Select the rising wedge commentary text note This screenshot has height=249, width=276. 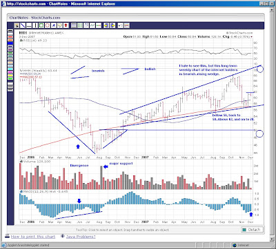208,70
